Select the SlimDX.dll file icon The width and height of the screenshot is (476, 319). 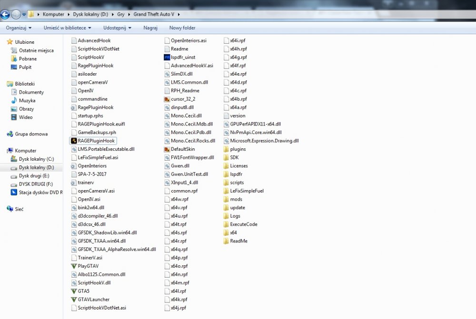(x=167, y=74)
